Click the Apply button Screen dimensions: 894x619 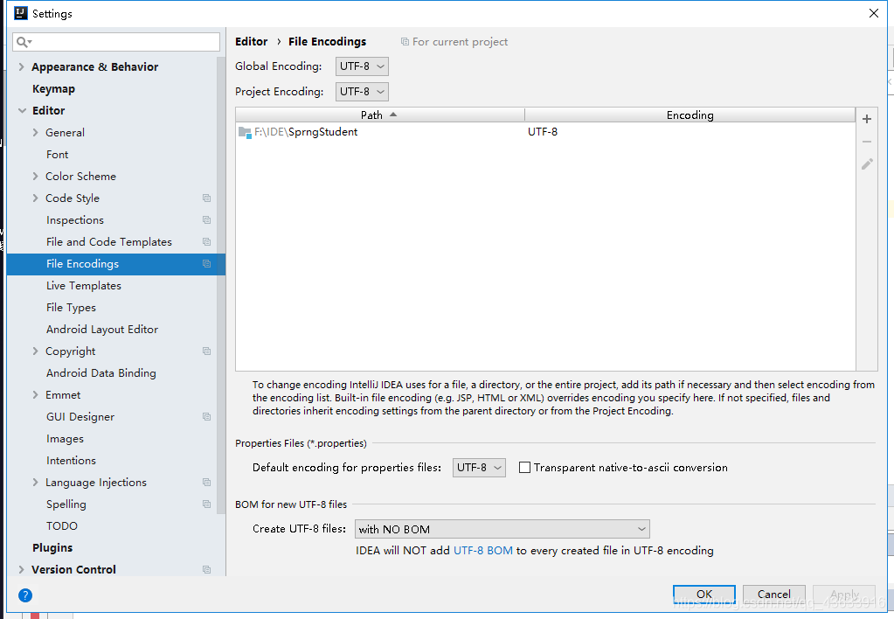[x=844, y=594]
